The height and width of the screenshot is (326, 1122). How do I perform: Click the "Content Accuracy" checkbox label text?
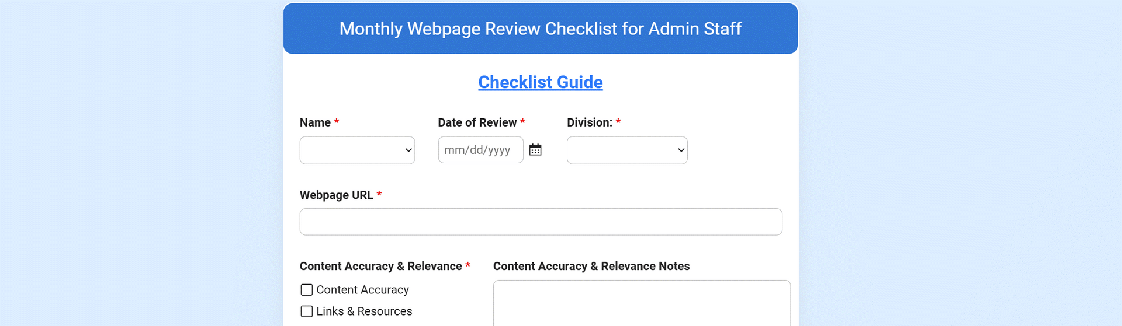[x=362, y=290]
